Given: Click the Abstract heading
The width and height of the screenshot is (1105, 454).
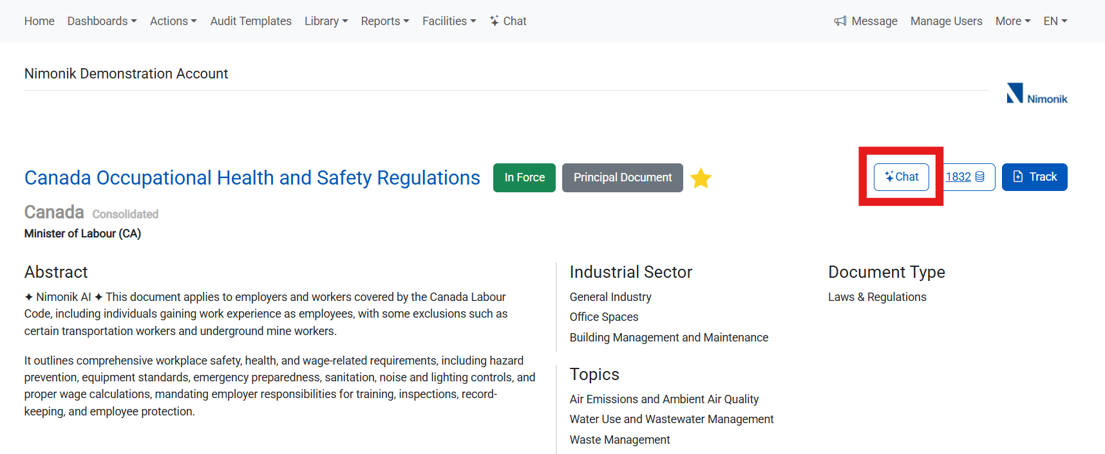Looking at the screenshot, I should tap(56, 272).
